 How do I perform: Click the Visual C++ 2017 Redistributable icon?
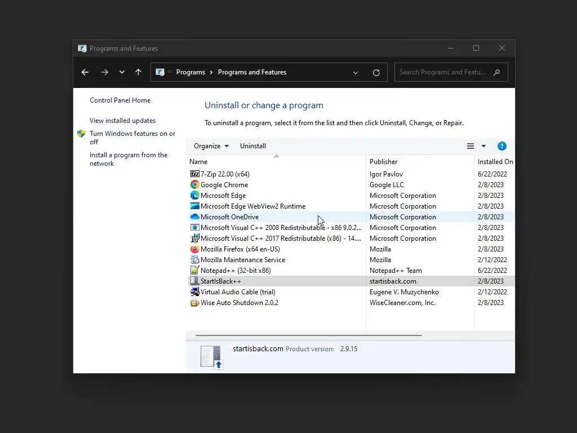pos(194,238)
